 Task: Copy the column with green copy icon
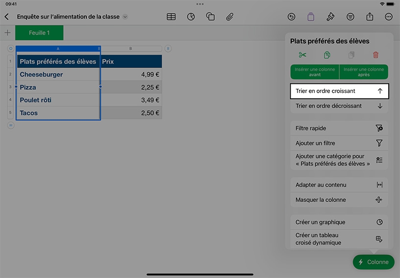(327, 55)
